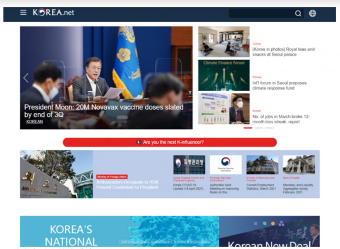Go to previous slide arrow
This screenshot has width=340, height=249.
tap(26, 78)
